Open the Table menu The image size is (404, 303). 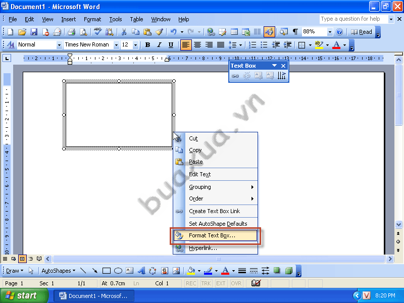point(136,19)
